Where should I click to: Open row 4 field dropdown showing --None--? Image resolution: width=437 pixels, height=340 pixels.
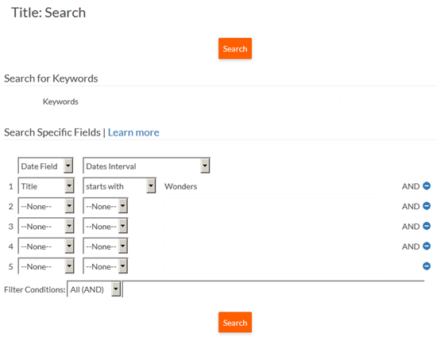(x=46, y=246)
